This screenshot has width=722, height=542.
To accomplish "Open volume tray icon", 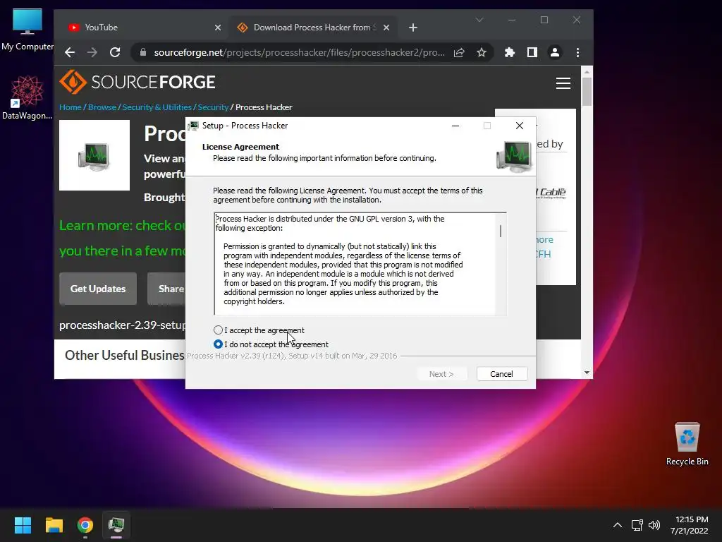I will (654, 525).
